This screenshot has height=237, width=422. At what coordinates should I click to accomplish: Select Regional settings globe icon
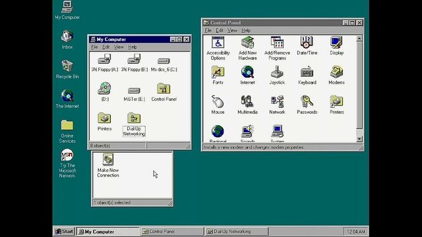click(218, 134)
